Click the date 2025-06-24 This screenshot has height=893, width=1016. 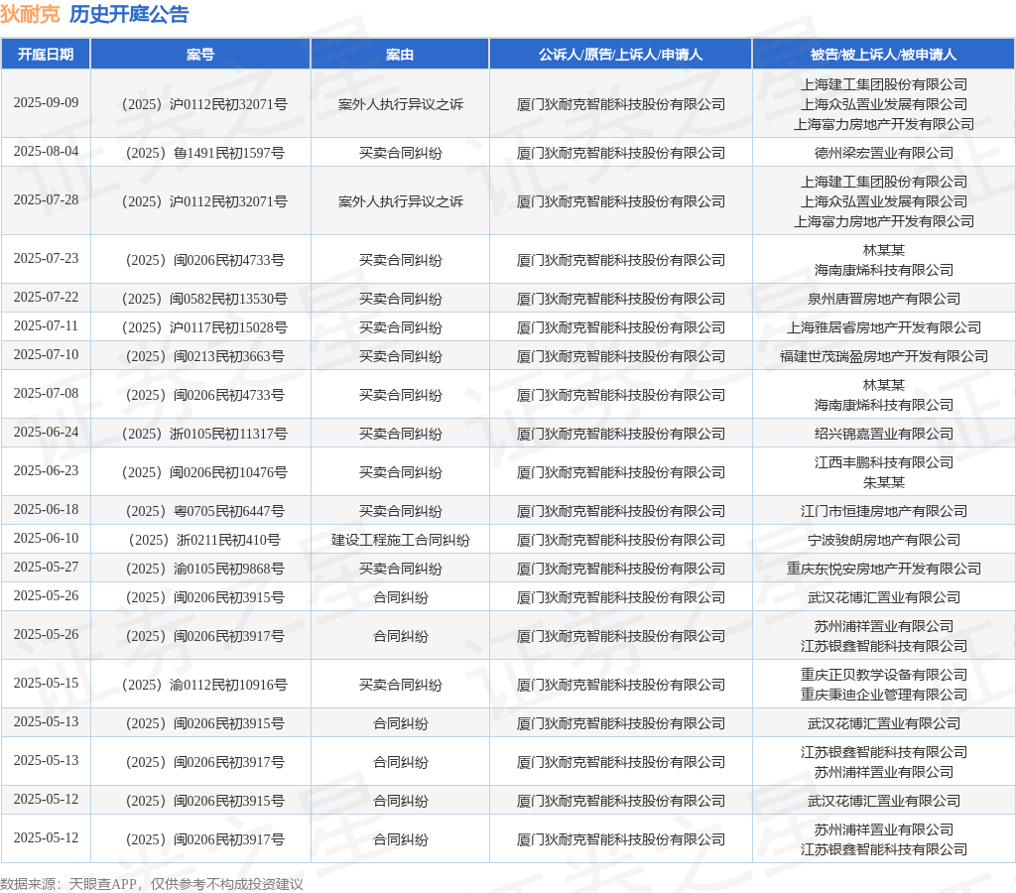tap(46, 432)
